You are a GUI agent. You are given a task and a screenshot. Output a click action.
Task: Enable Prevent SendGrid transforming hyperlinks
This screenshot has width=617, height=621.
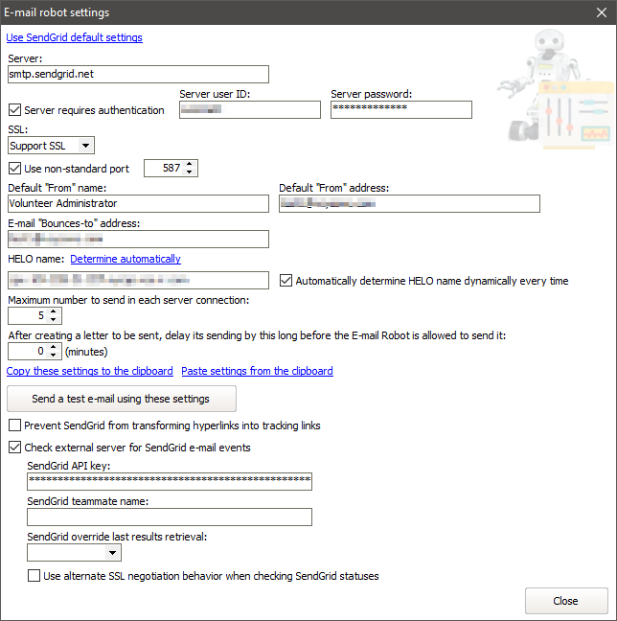pyautogui.click(x=14, y=425)
